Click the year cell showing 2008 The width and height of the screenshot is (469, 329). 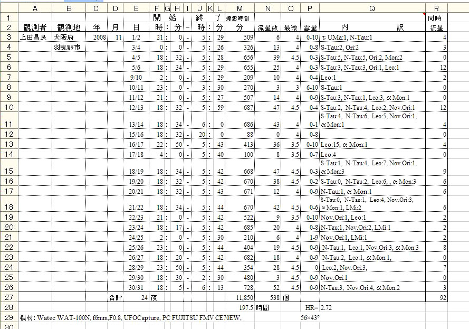[95, 37]
